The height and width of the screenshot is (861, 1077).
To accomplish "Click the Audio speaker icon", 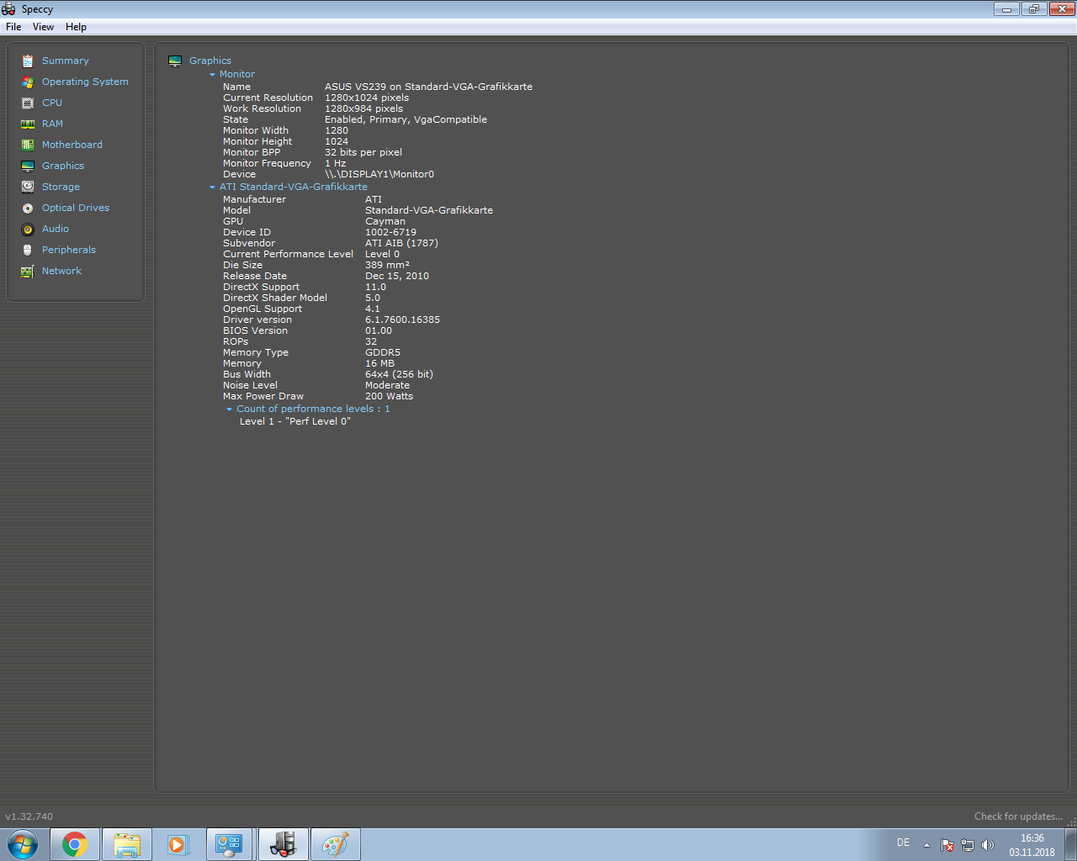I will tap(28, 229).
